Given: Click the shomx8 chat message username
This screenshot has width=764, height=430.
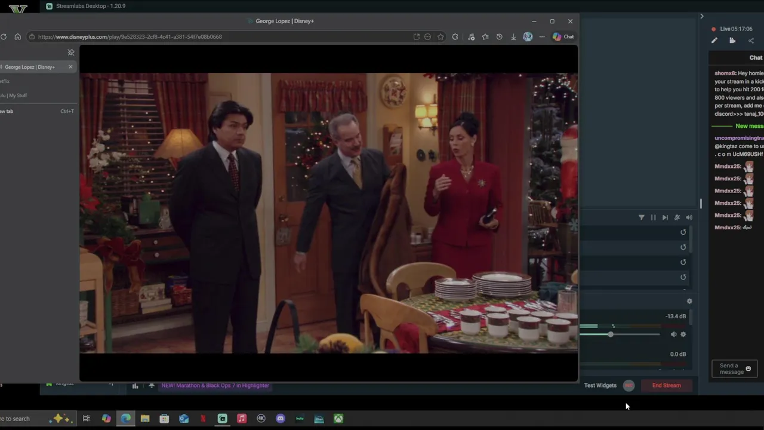Looking at the screenshot, I should coord(725,73).
